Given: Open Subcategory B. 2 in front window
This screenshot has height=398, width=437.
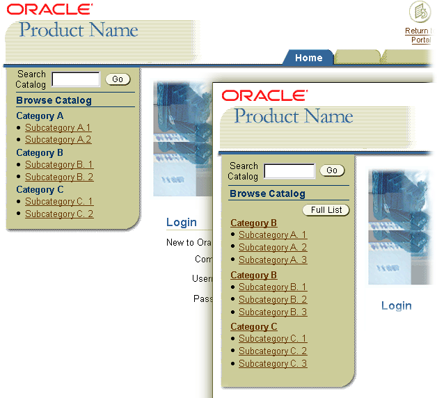Looking at the screenshot, I should [273, 299].
